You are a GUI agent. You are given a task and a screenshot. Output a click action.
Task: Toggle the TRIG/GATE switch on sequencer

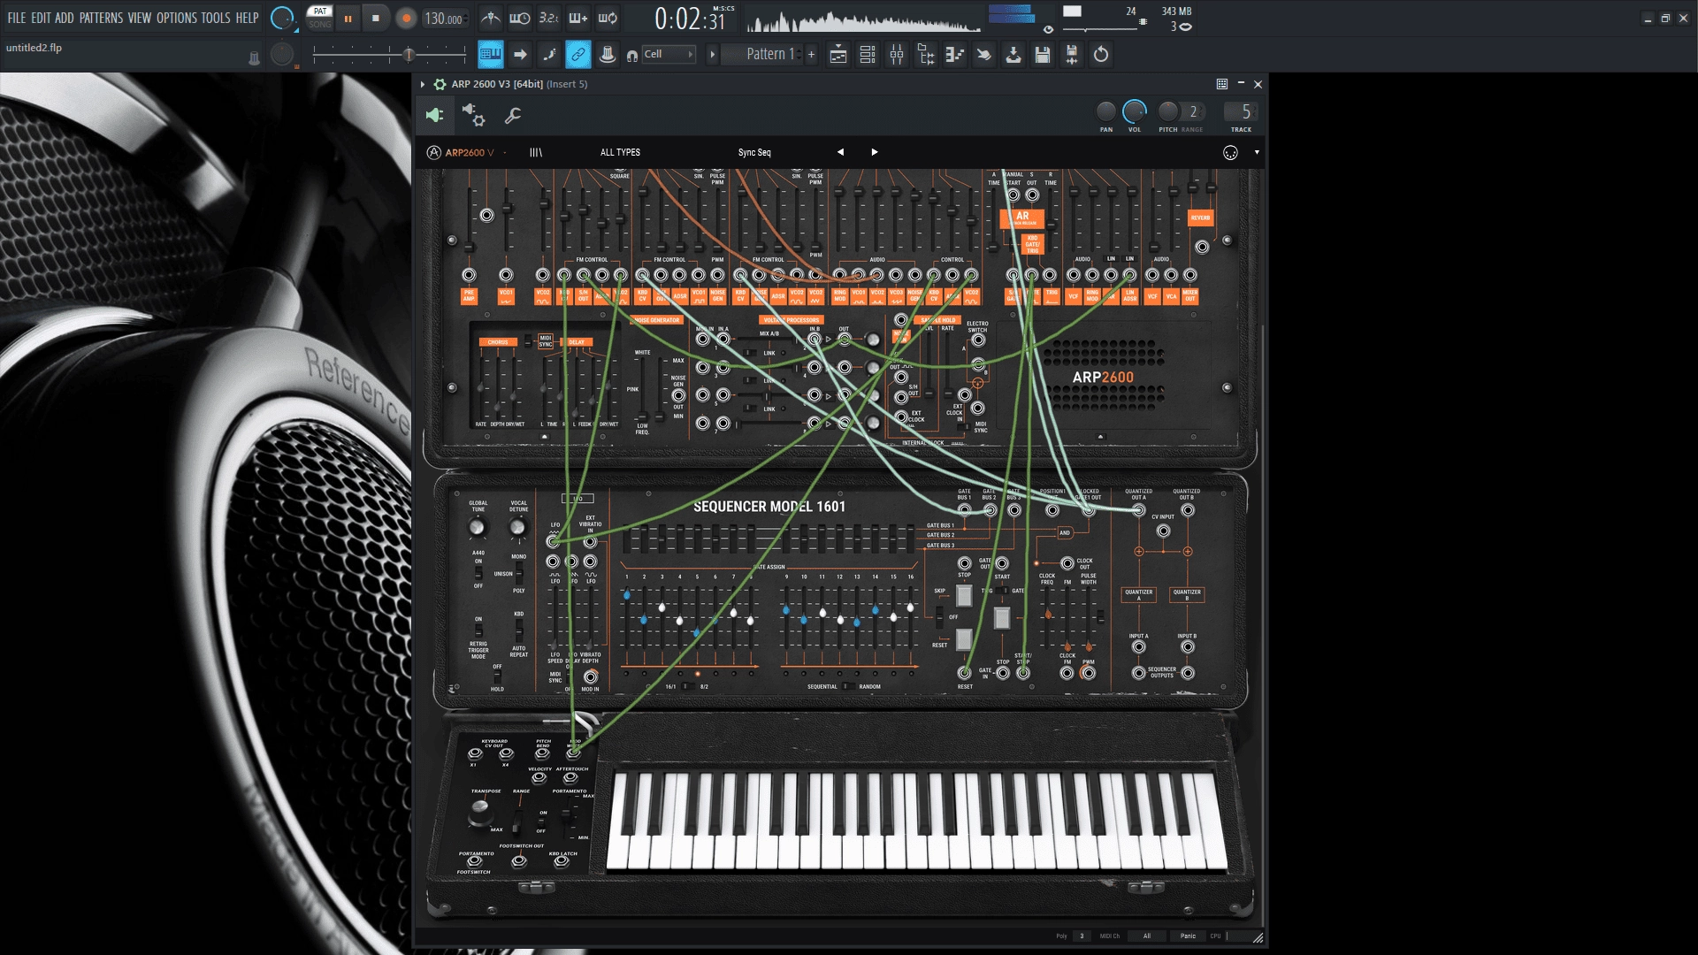coord(1002,591)
